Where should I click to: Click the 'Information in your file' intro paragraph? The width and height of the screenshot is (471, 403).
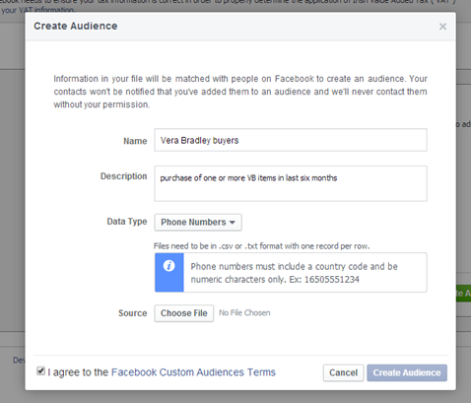(x=240, y=92)
